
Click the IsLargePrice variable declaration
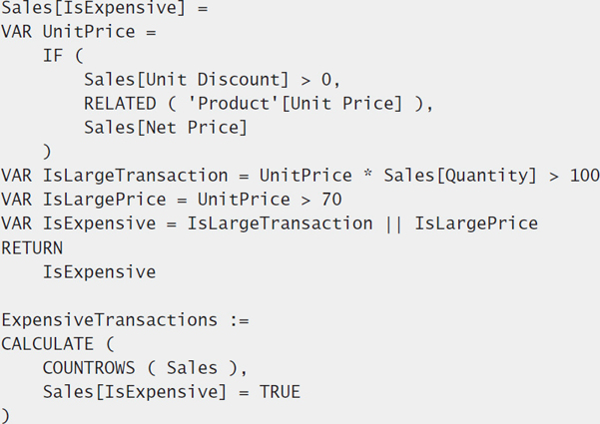(x=105, y=200)
